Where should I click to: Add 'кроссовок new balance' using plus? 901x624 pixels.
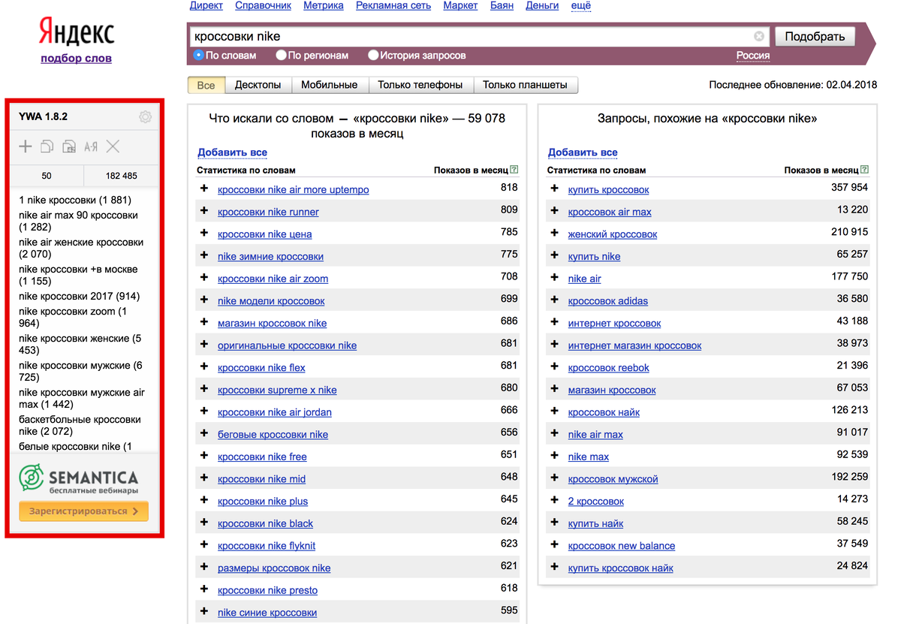pyautogui.click(x=554, y=545)
